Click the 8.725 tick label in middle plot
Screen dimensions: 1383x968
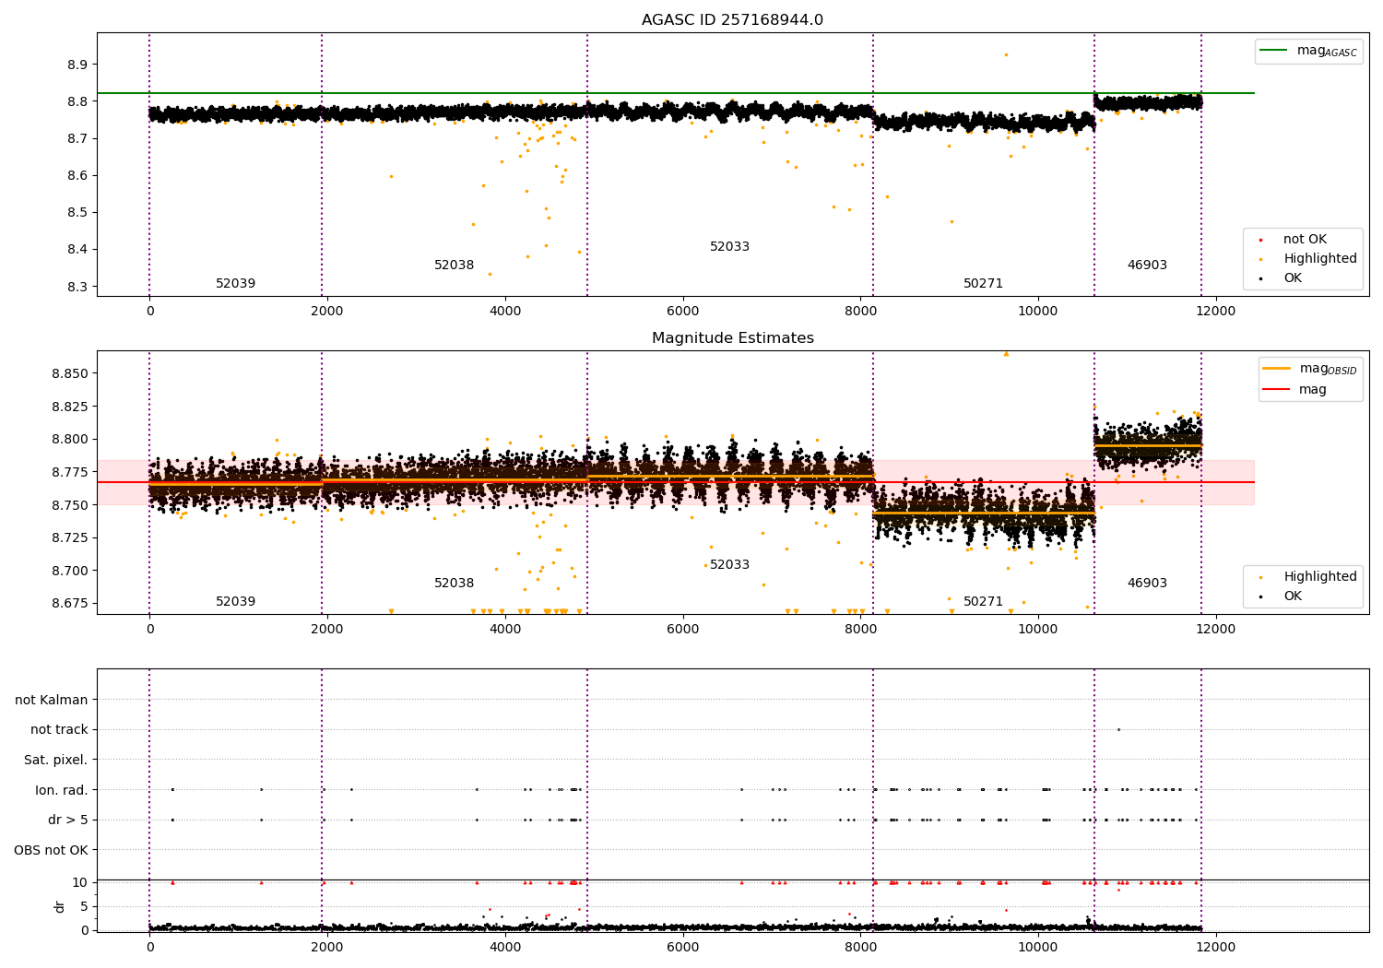point(70,537)
